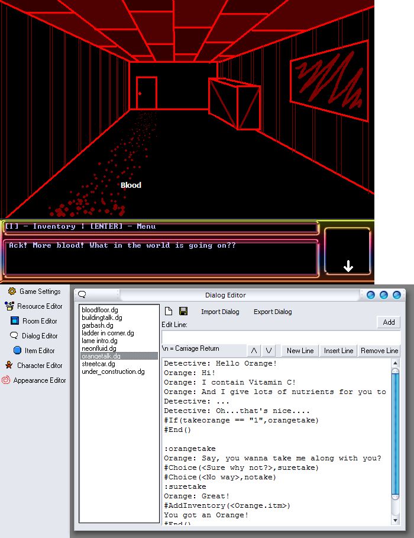Open the Item Editor icon

[17, 351]
